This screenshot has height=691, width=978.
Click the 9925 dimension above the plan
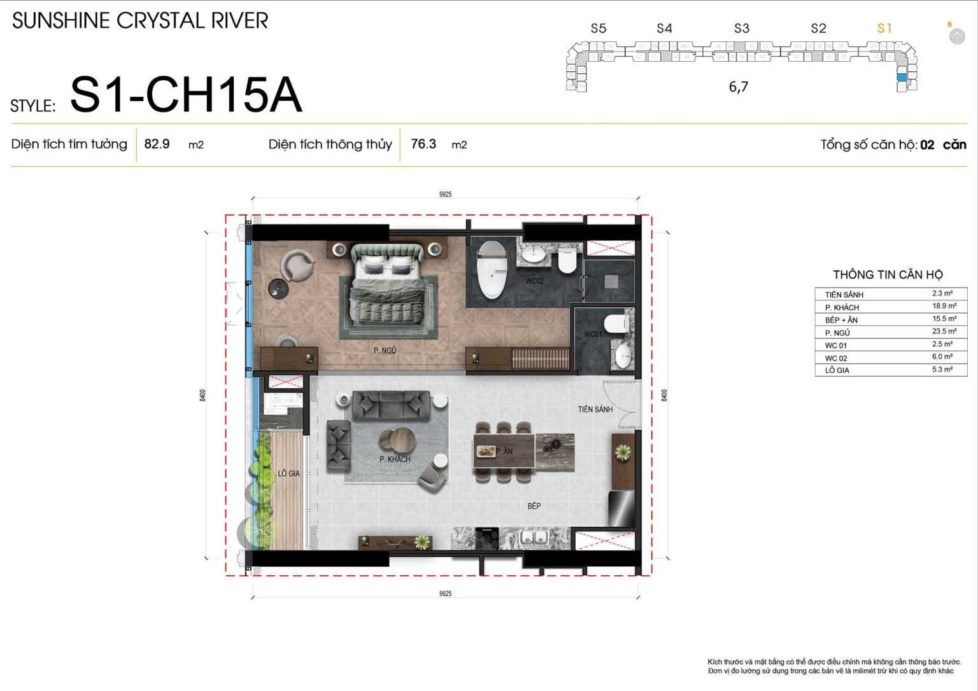(x=445, y=194)
